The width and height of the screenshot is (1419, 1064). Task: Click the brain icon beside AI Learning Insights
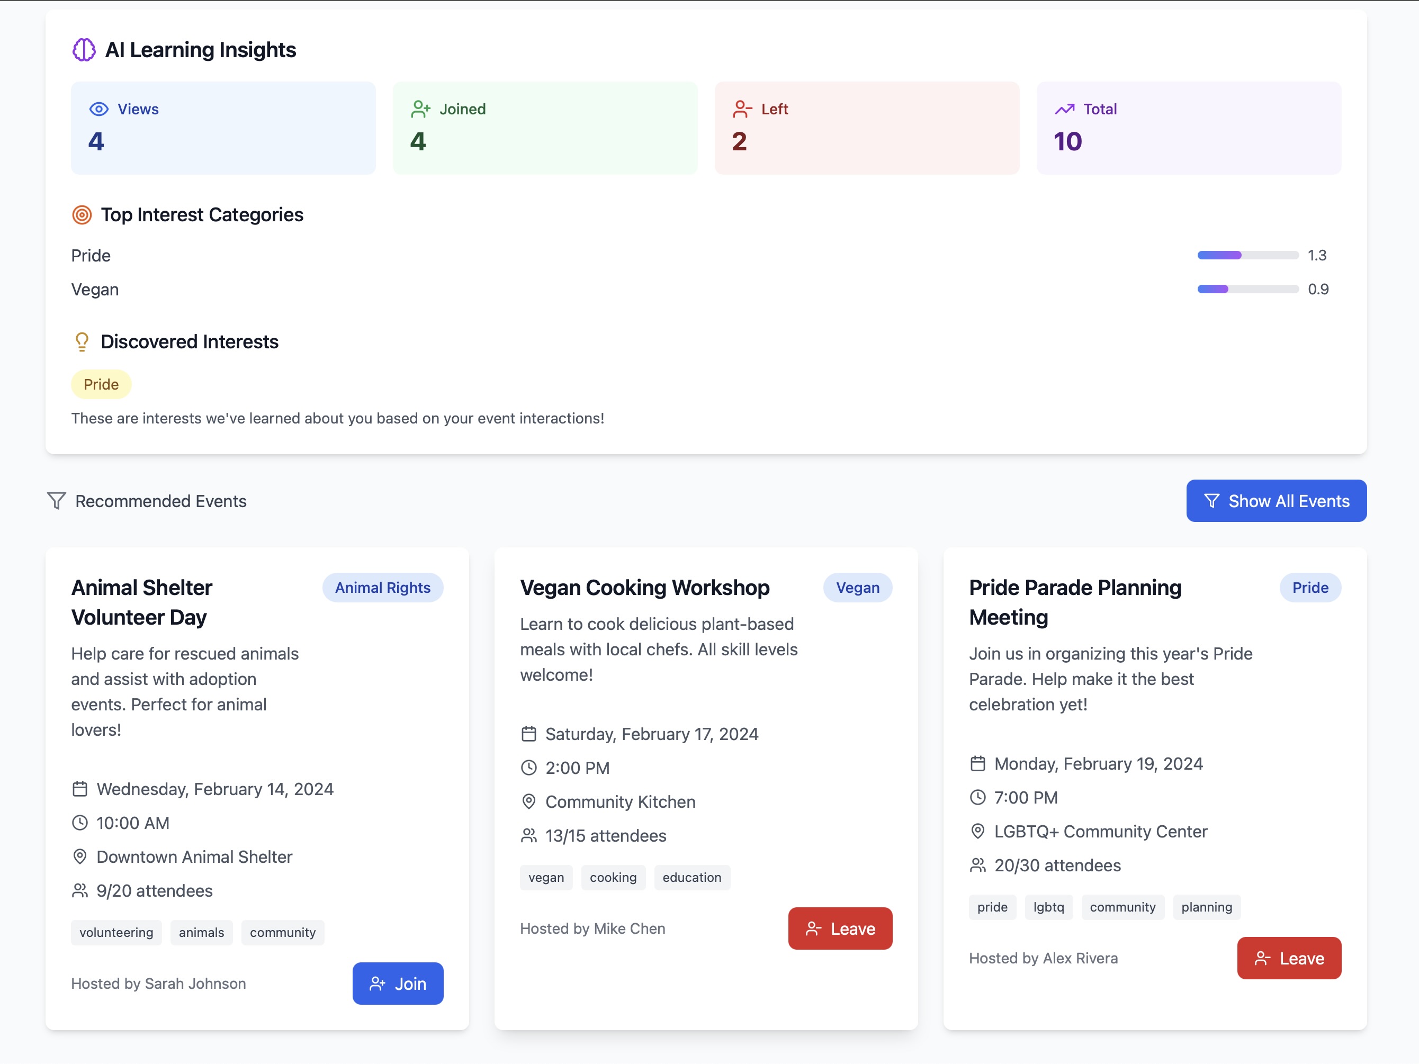(84, 50)
